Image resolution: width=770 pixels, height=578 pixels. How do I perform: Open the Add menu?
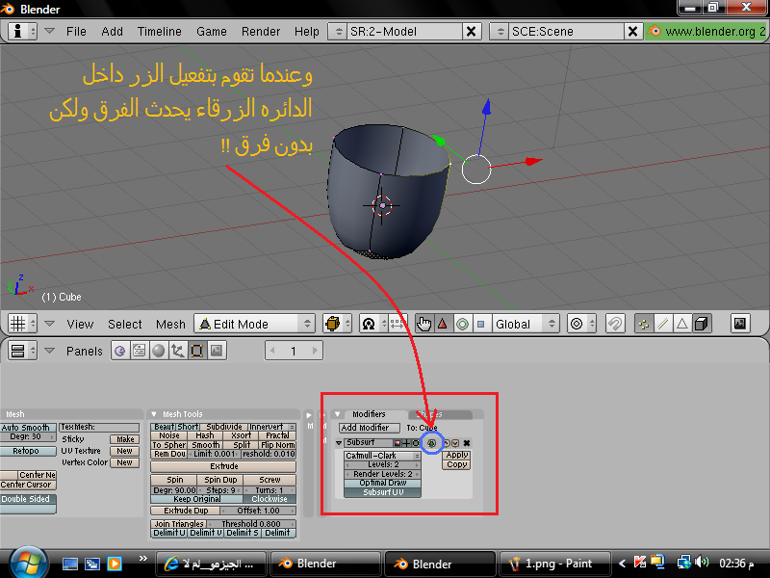tap(112, 32)
